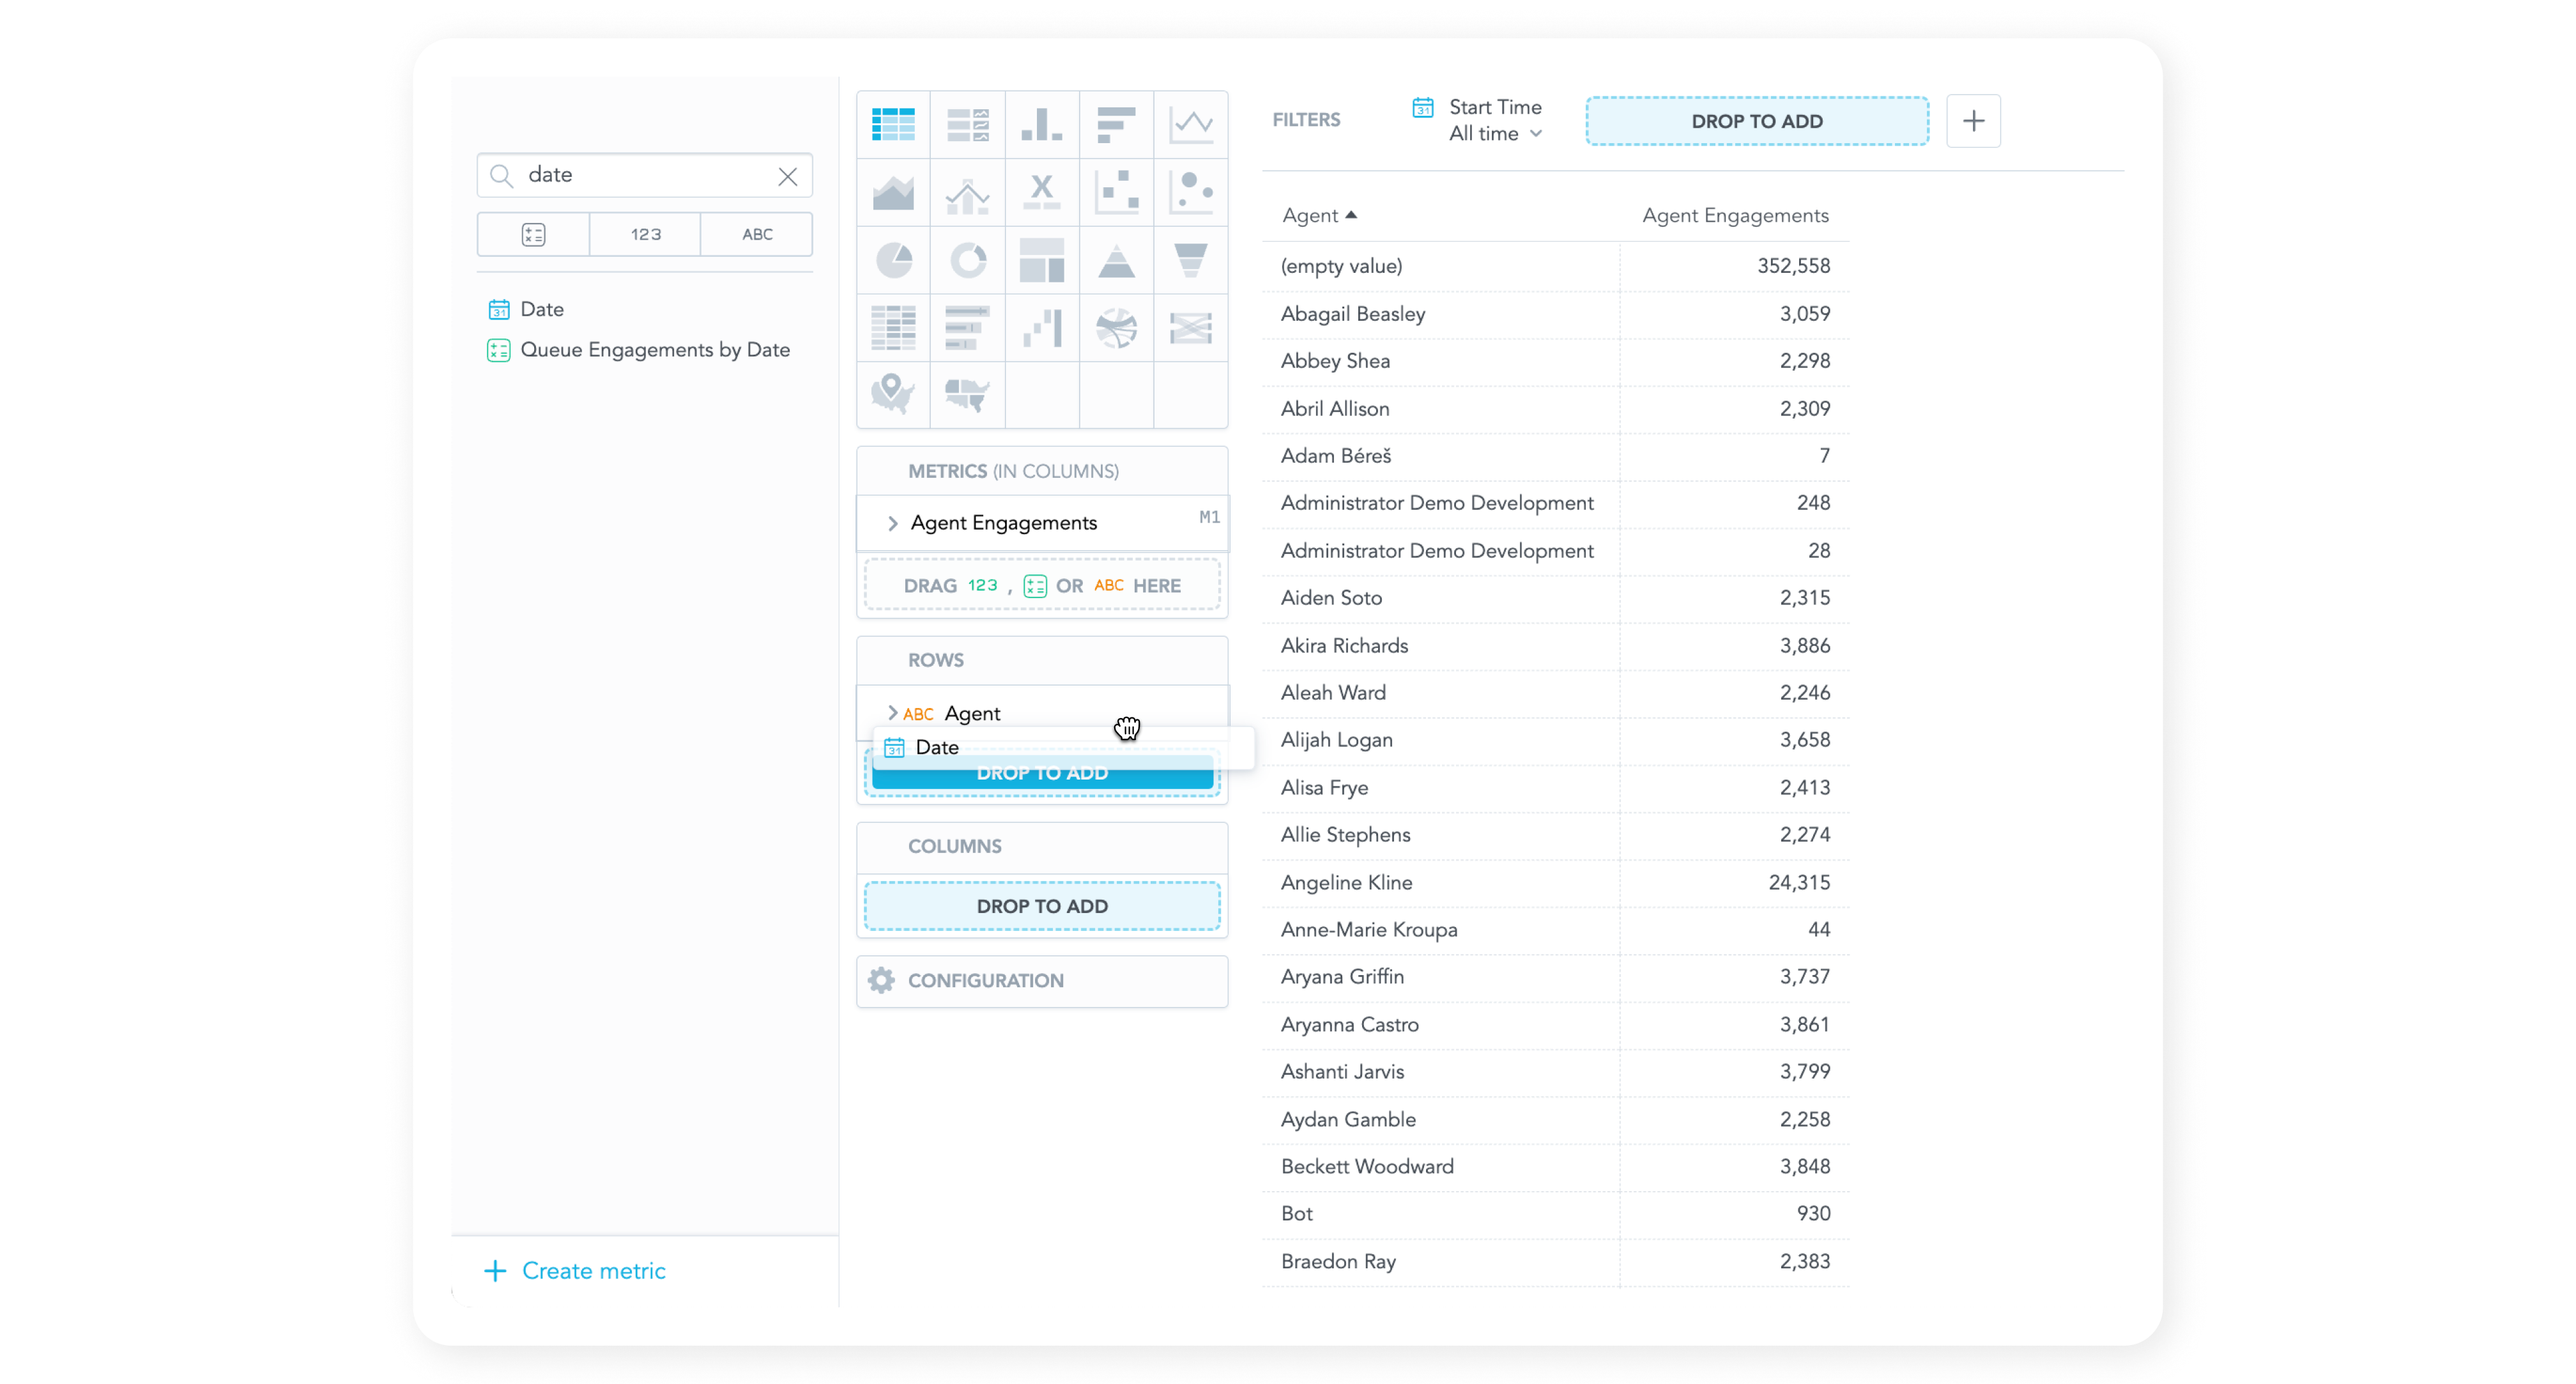
Task: Select the funnel chart type
Action: (1190, 261)
